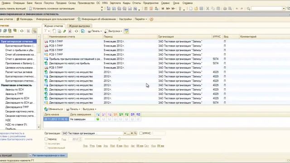Select the по итогам radio option
Viewport: 290px width, 163px height.
point(46,144)
